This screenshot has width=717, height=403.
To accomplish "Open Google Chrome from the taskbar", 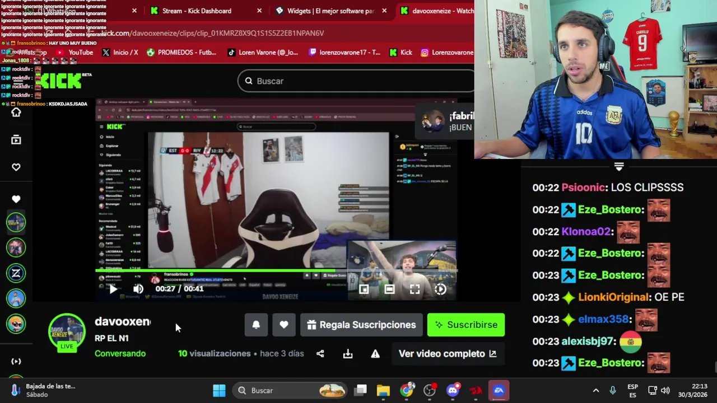I will coord(407,391).
